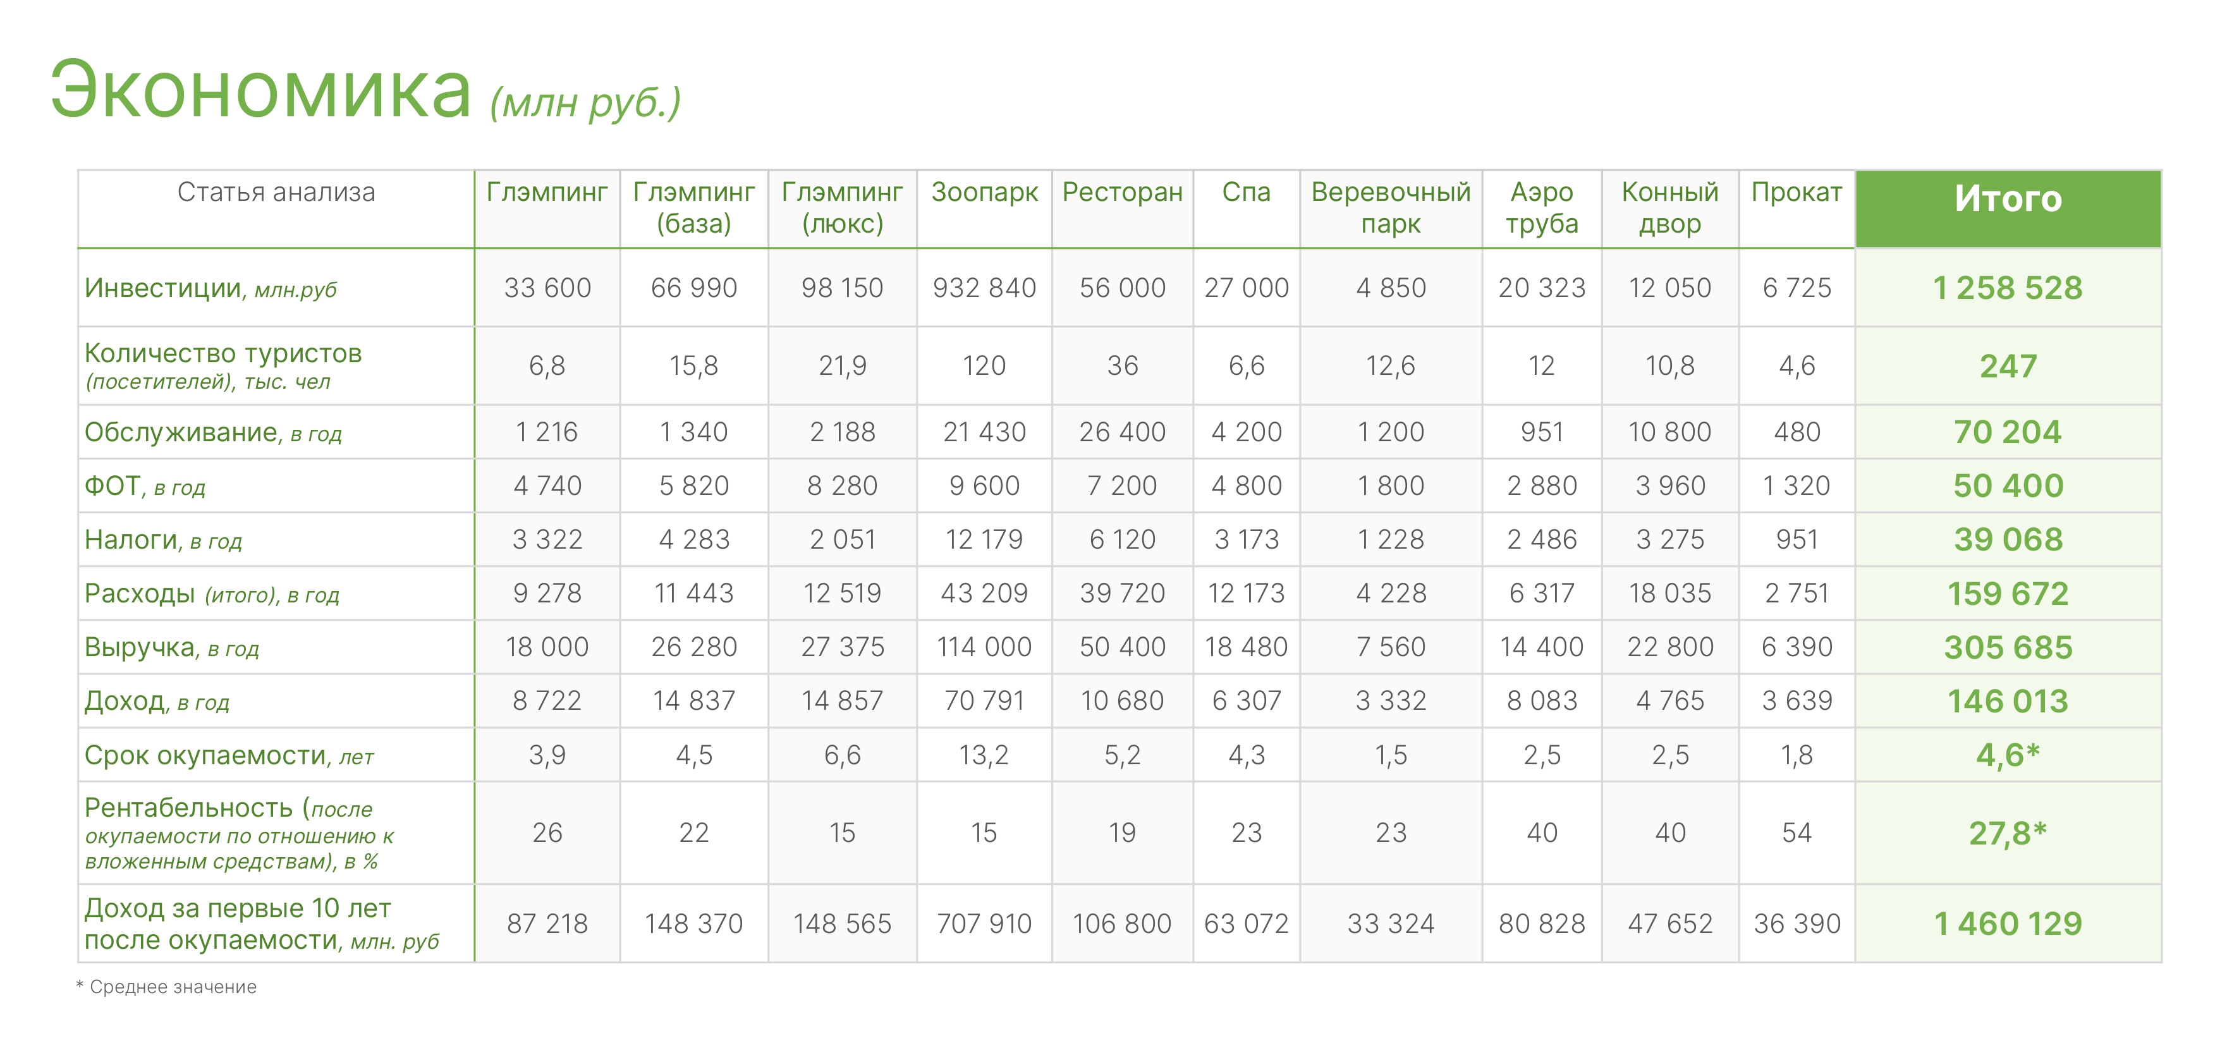Click zoo payback period 13,2
The width and height of the screenshot is (2239, 1043).
tap(984, 755)
